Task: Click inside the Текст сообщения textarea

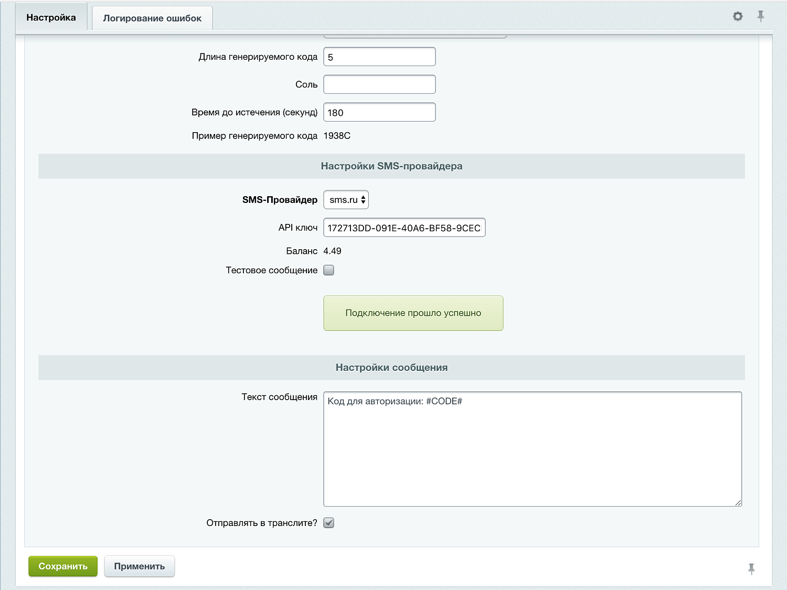Action: 533,449
